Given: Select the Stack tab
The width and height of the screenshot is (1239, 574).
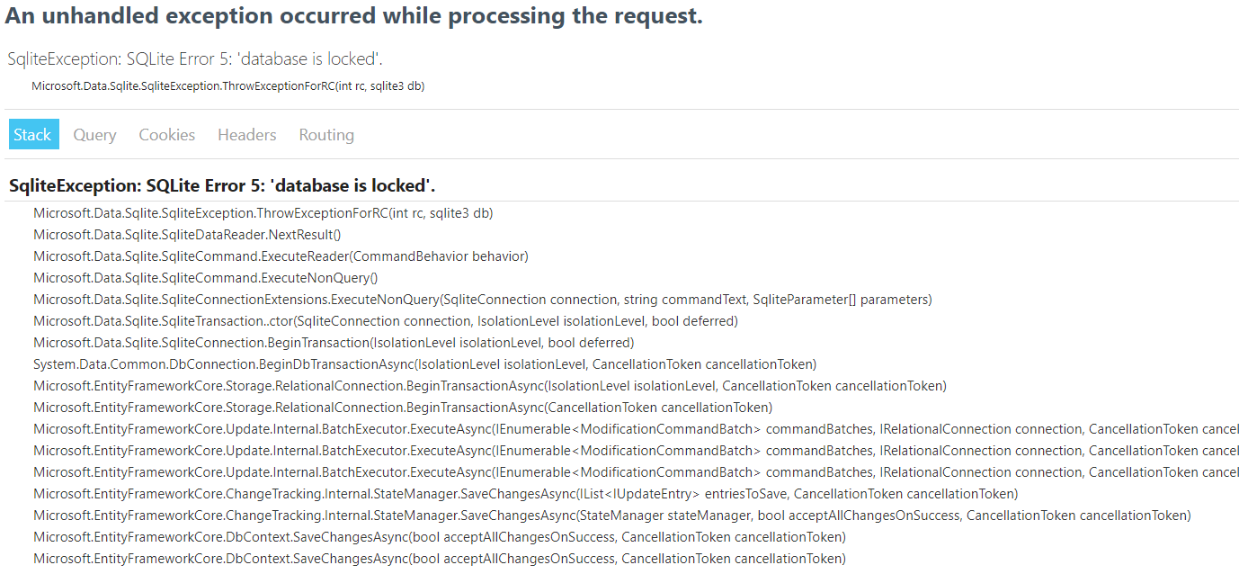Looking at the screenshot, I should click(x=33, y=134).
